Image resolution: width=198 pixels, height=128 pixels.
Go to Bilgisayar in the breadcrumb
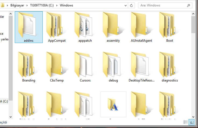[x=17, y=5]
